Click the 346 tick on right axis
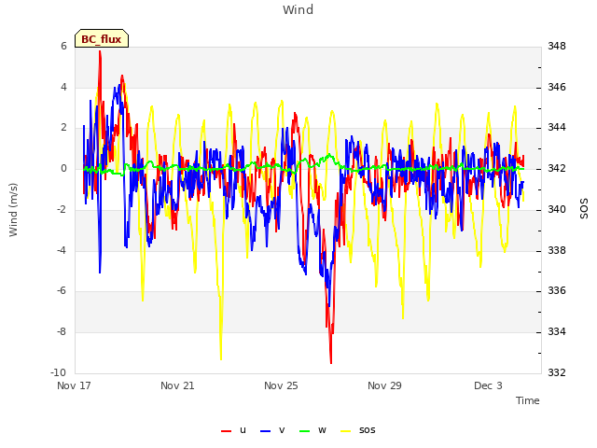The height and width of the screenshot is (448, 597). pyautogui.click(x=557, y=87)
